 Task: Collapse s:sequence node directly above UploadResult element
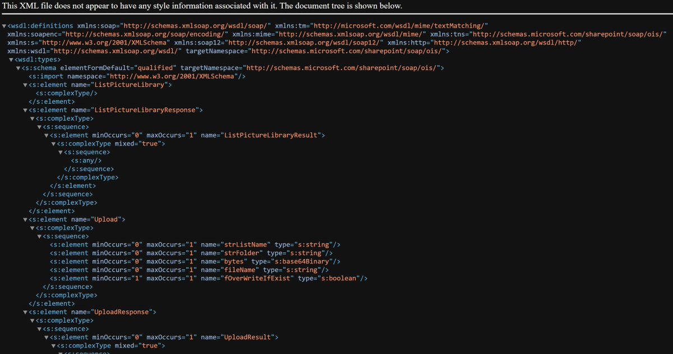tap(40, 329)
